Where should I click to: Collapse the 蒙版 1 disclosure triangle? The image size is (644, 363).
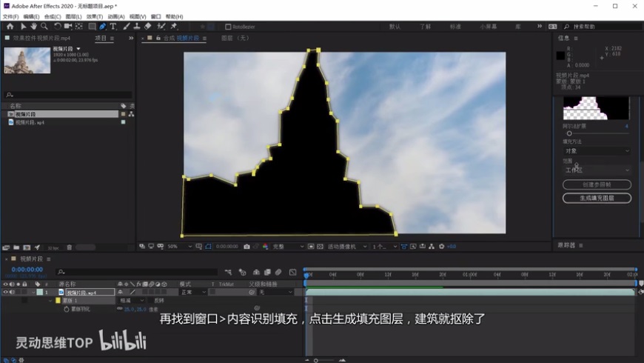point(50,301)
